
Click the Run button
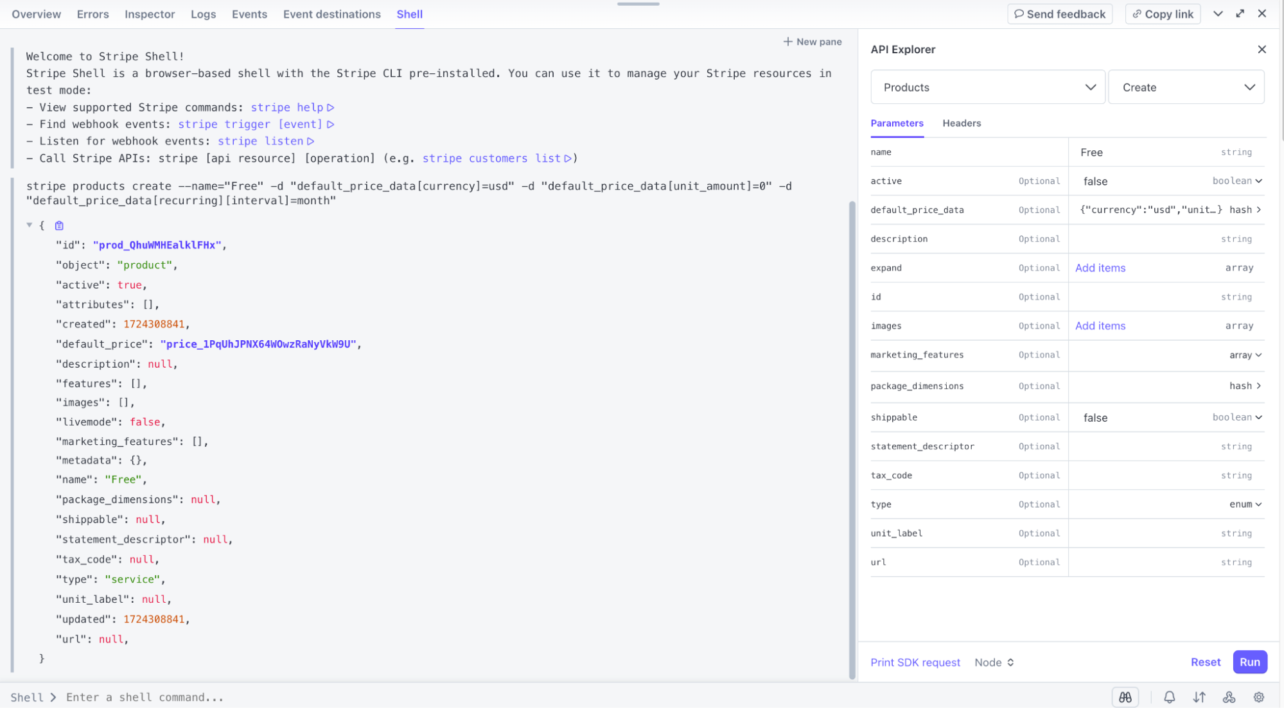[1249, 662]
